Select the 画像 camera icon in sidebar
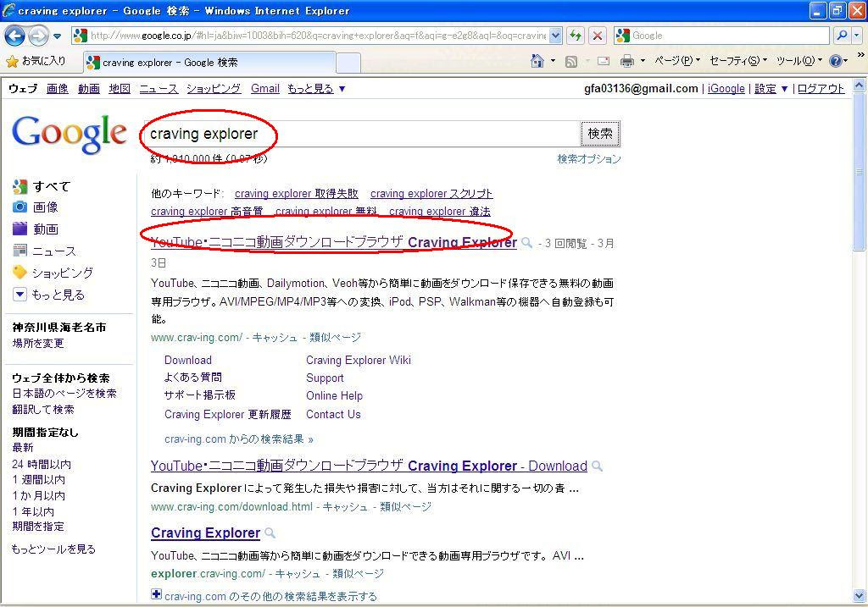Screen dimensions: 868x607 20,207
